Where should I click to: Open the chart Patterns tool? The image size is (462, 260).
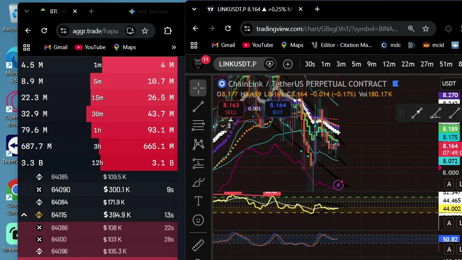198,144
